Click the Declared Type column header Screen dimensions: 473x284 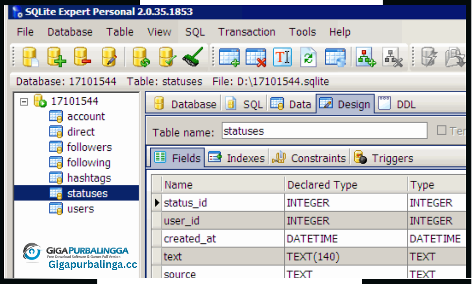(346, 185)
